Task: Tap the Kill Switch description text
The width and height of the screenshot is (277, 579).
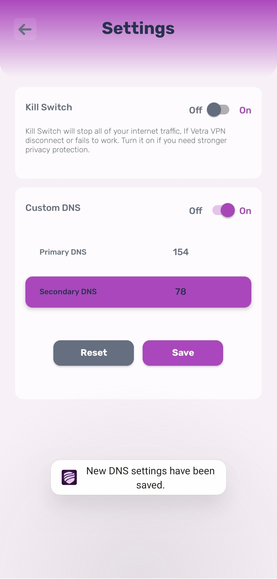Action: coord(126,140)
